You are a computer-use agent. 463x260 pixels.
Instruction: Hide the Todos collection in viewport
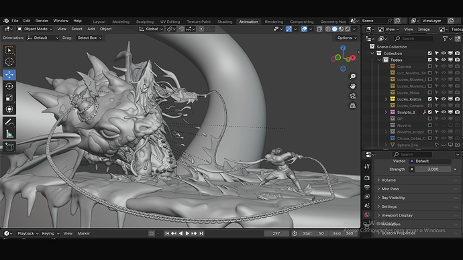click(x=444, y=60)
